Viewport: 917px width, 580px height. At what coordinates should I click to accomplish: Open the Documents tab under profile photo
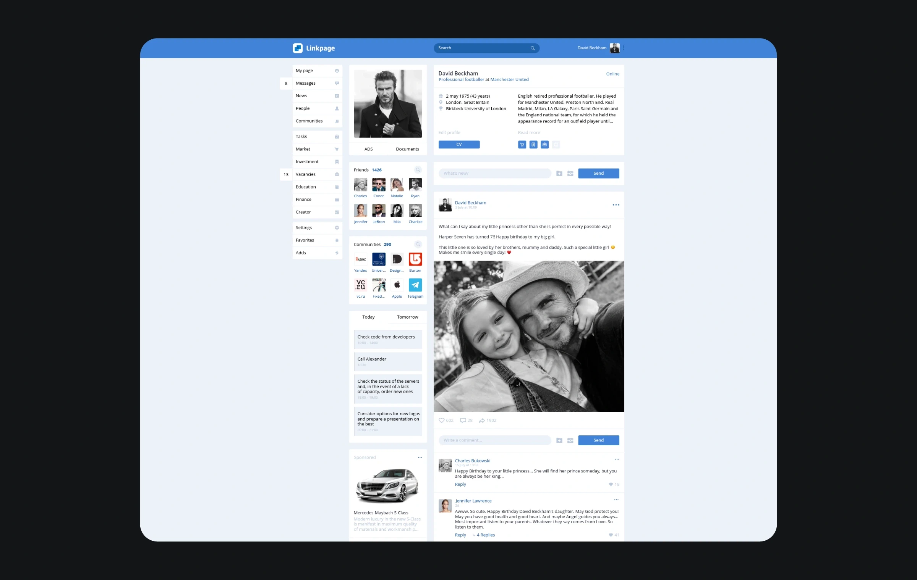pyautogui.click(x=407, y=149)
